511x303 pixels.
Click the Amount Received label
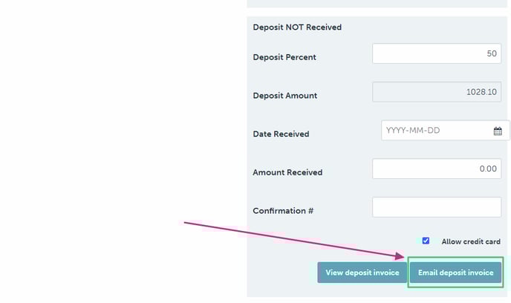287,172
